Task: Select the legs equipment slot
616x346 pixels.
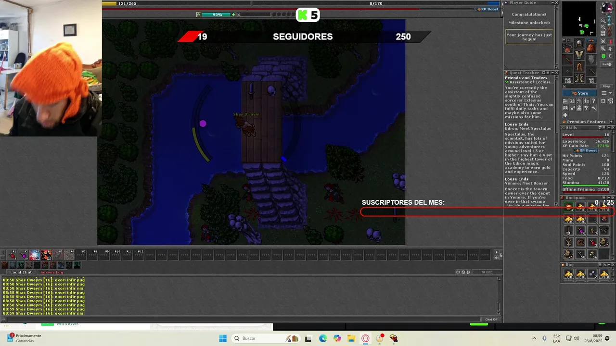Action: point(579,66)
